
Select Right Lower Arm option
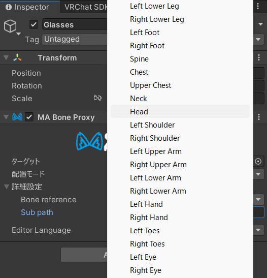tap(180, 191)
